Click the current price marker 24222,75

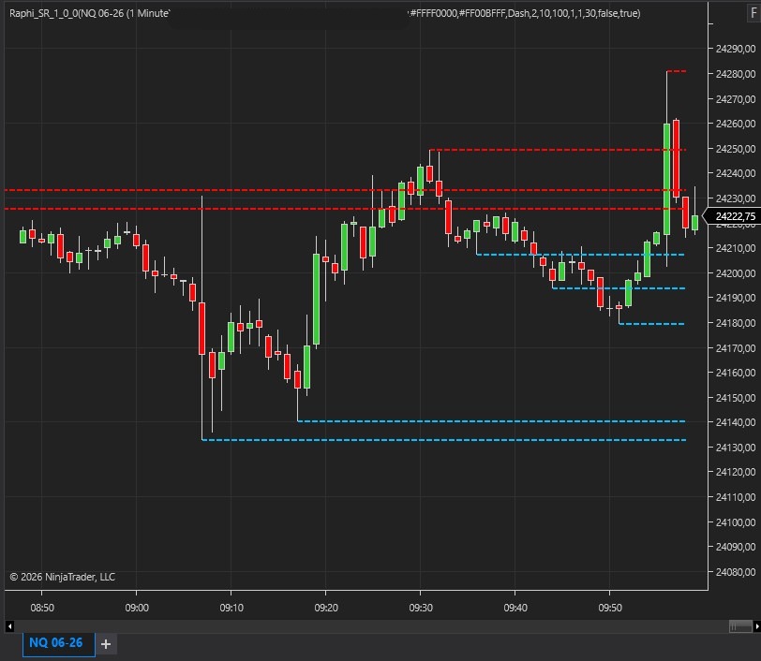click(737, 216)
